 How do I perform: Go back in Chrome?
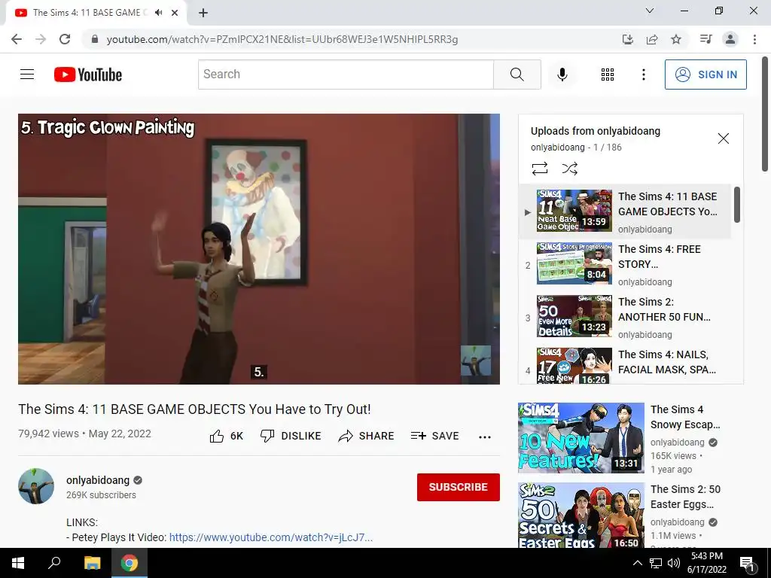pyautogui.click(x=17, y=39)
